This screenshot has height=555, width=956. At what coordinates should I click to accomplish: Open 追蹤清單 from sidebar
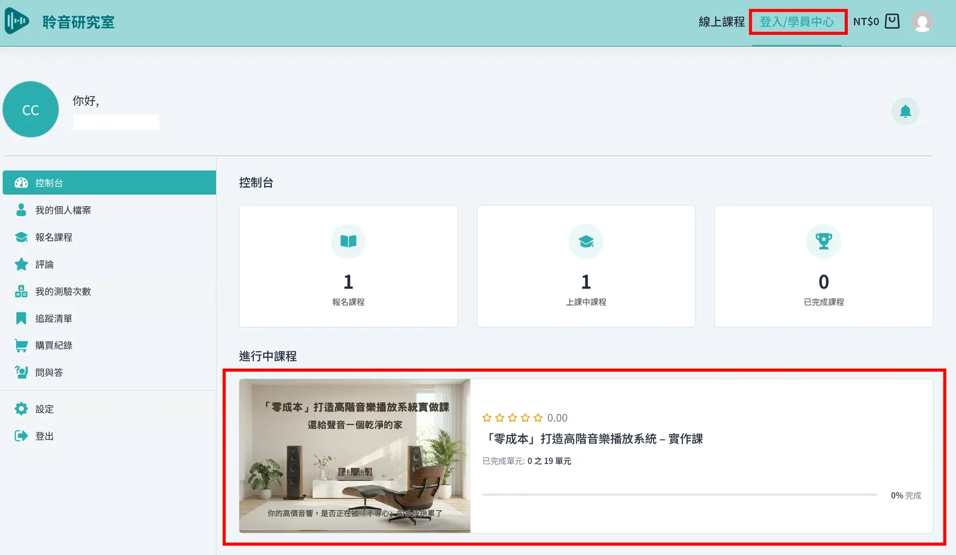tap(53, 318)
